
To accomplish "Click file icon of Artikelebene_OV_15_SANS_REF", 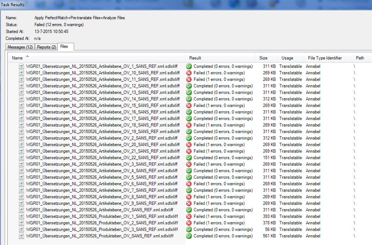I will coord(21,106).
